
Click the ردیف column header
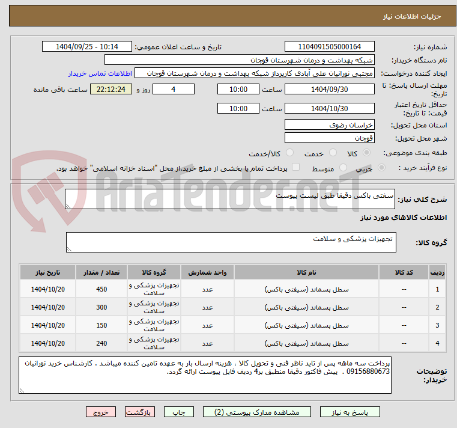pyautogui.click(x=437, y=272)
